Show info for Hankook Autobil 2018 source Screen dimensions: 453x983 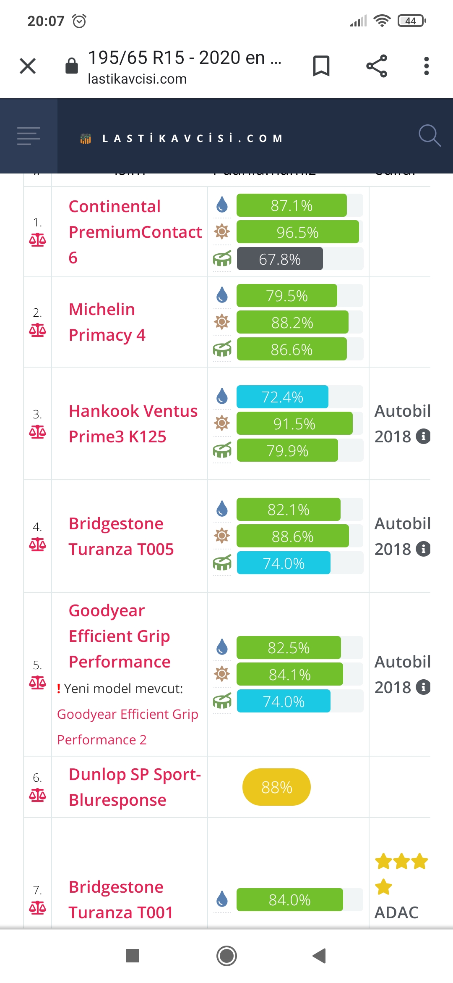(423, 436)
